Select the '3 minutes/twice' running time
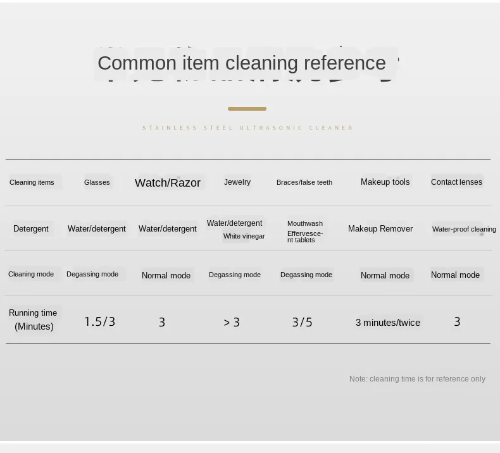The height and width of the screenshot is (453, 500). (x=388, y=323)
